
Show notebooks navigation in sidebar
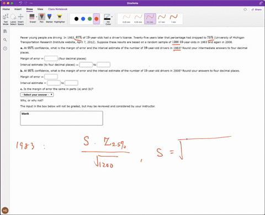coord(5,31)
